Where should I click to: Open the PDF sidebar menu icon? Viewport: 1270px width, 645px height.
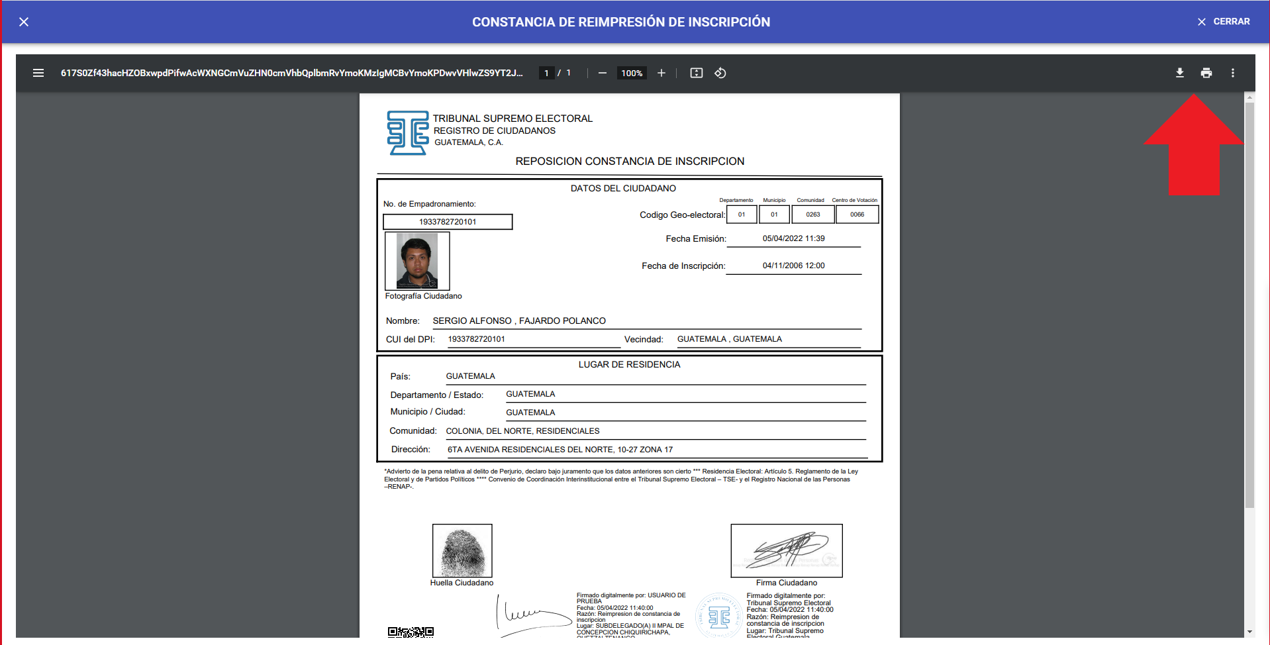[x=38, y=73]
